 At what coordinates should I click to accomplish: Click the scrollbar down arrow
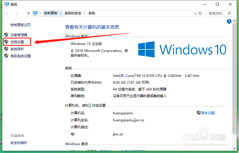(x=234, y=149)
